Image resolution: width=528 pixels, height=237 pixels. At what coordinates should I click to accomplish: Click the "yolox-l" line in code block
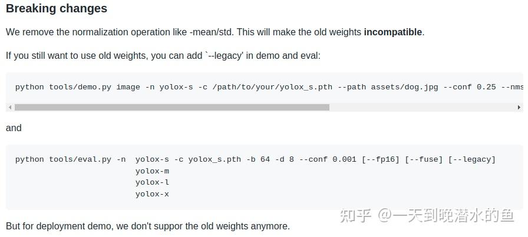[152, 182]
